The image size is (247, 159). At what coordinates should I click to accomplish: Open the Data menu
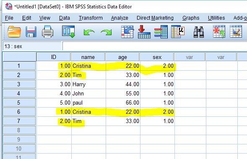coord(65,18)
